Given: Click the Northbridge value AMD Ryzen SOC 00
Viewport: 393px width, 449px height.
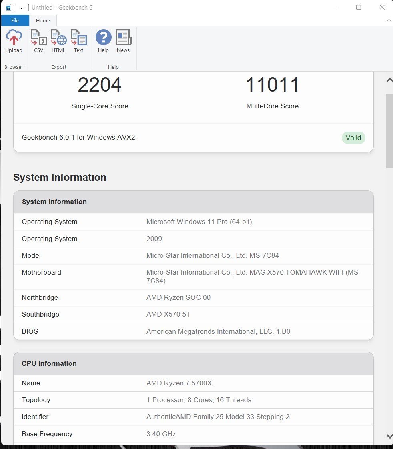Looking at the screenshot, I should (x=178, y=297).
